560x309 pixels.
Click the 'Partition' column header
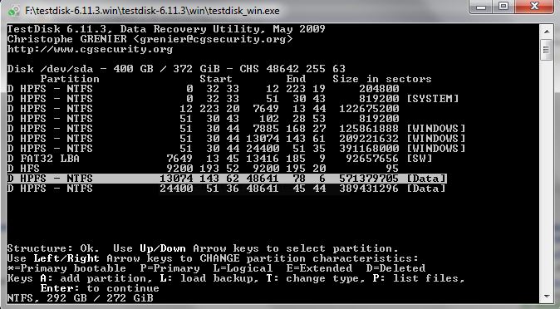(70, 79)
